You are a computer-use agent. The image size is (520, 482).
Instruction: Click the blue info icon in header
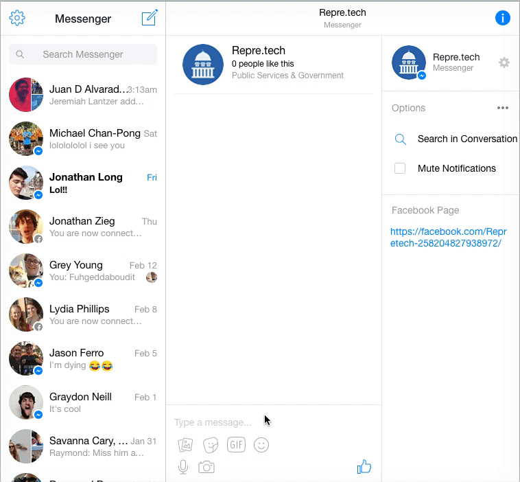[502, 18]
